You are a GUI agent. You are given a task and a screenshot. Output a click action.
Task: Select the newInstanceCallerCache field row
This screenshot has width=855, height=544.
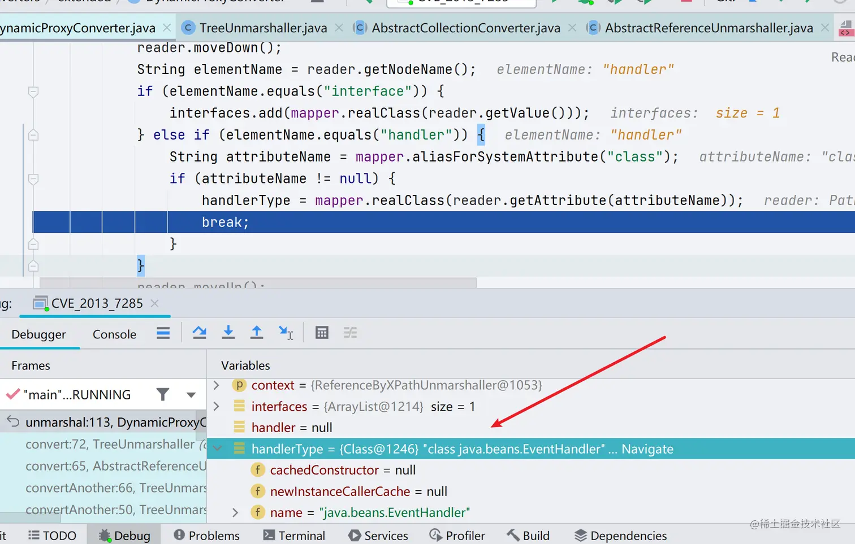click(x=531, y=491)
